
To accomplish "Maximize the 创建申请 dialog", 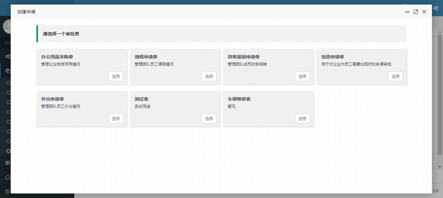I will (416, 12).
